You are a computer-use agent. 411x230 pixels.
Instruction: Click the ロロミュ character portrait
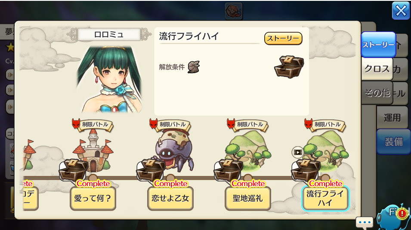point(109,79)
